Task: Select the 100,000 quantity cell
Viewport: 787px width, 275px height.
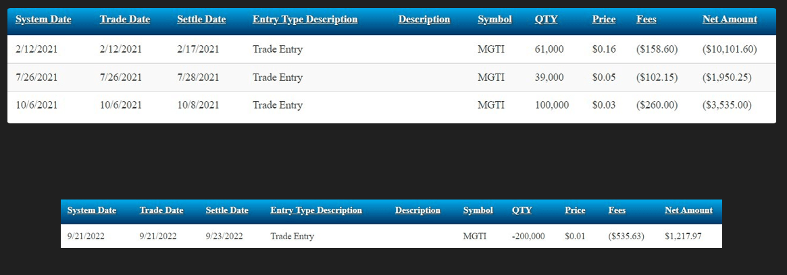Action: [552, 105]
